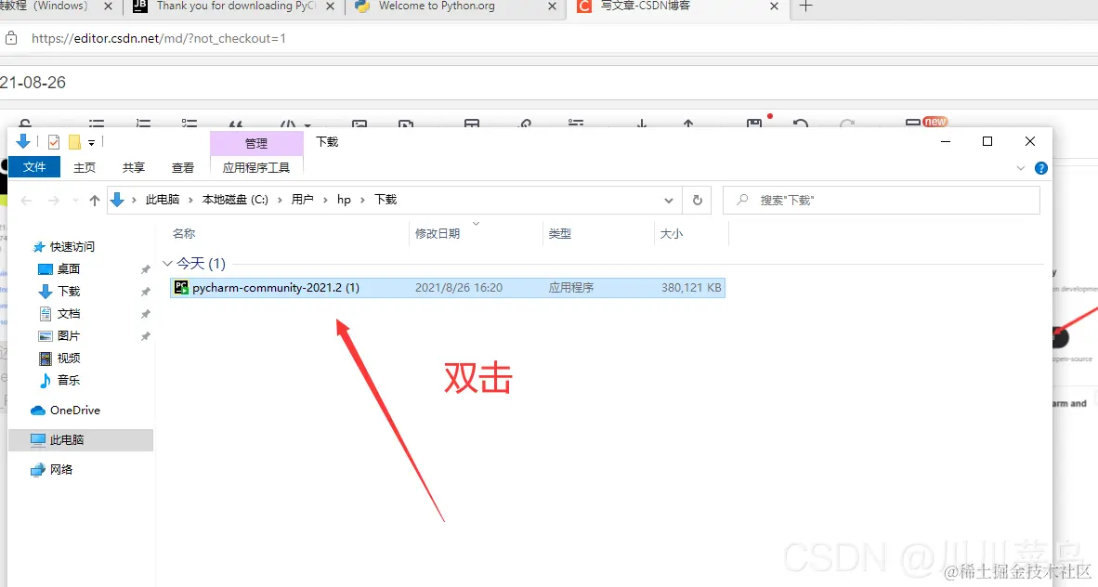The image size is (1098, 587).
Task: Click the Save icon in the CSDN editor toolbar
Action: click(754, 124)
